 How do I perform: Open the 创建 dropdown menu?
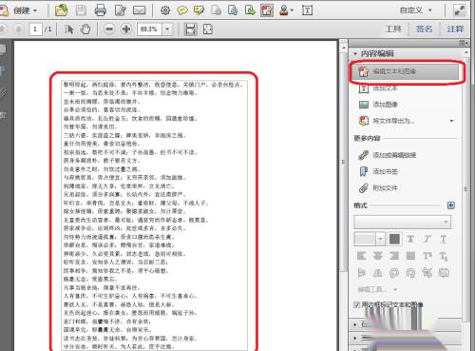(26, 10)
